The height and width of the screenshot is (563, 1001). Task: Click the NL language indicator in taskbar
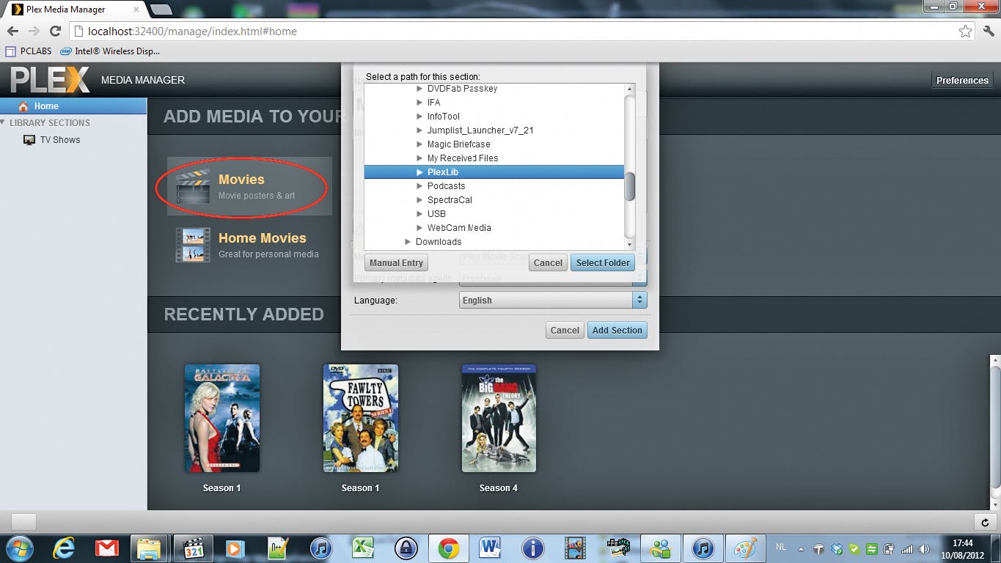[x=780, y=548]
